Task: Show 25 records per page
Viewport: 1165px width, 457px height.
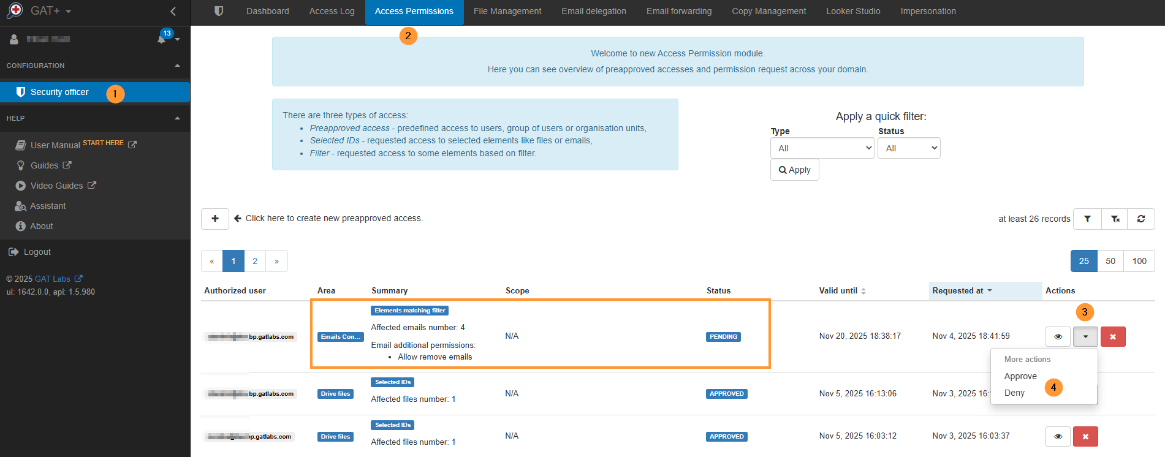Action: [1084, 261]
